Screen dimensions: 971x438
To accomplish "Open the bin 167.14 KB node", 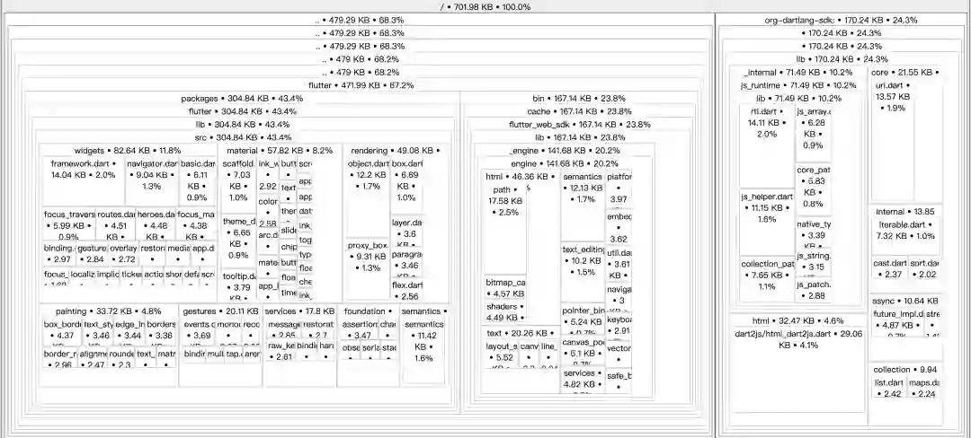I will click(x=578, y=98).
